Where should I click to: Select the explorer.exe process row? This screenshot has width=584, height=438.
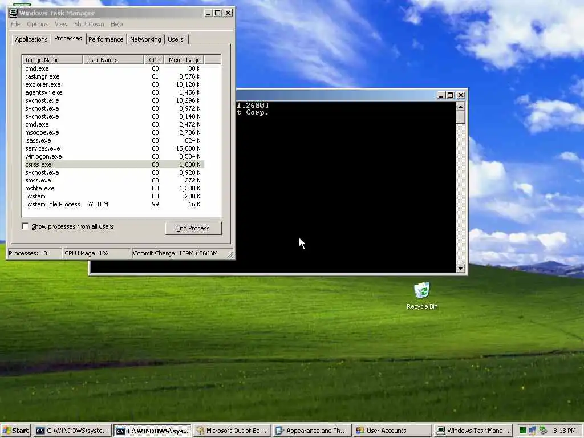coord(113,84)
